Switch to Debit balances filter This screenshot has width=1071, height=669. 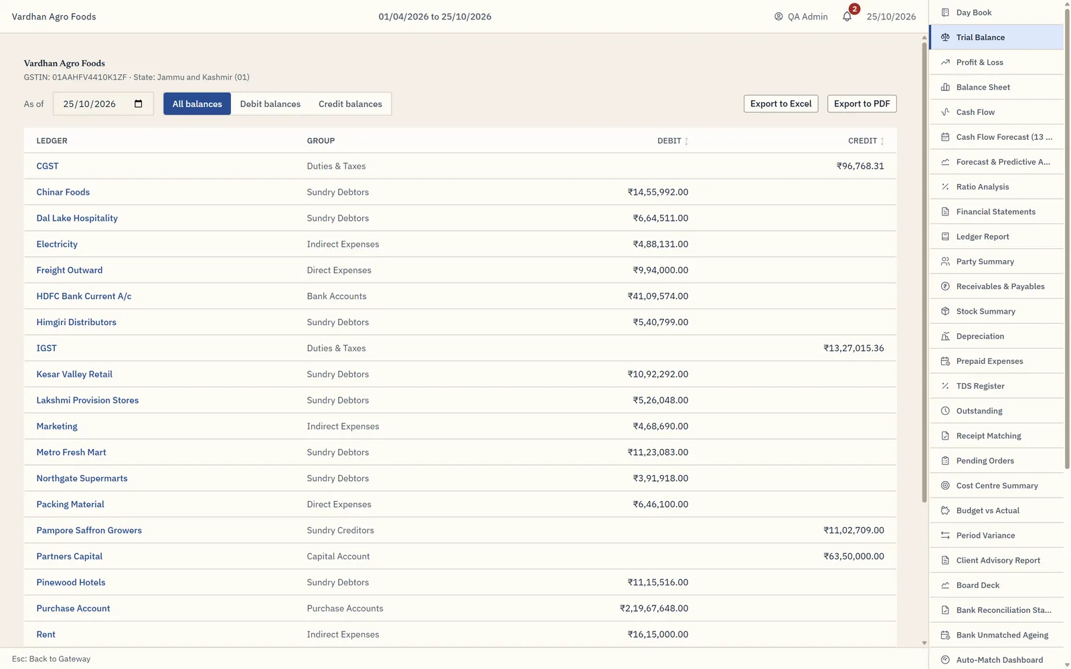pyautogui.click(x=270, y=104)
